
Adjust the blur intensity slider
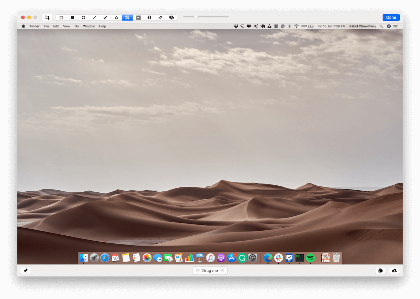pos(196,16)
